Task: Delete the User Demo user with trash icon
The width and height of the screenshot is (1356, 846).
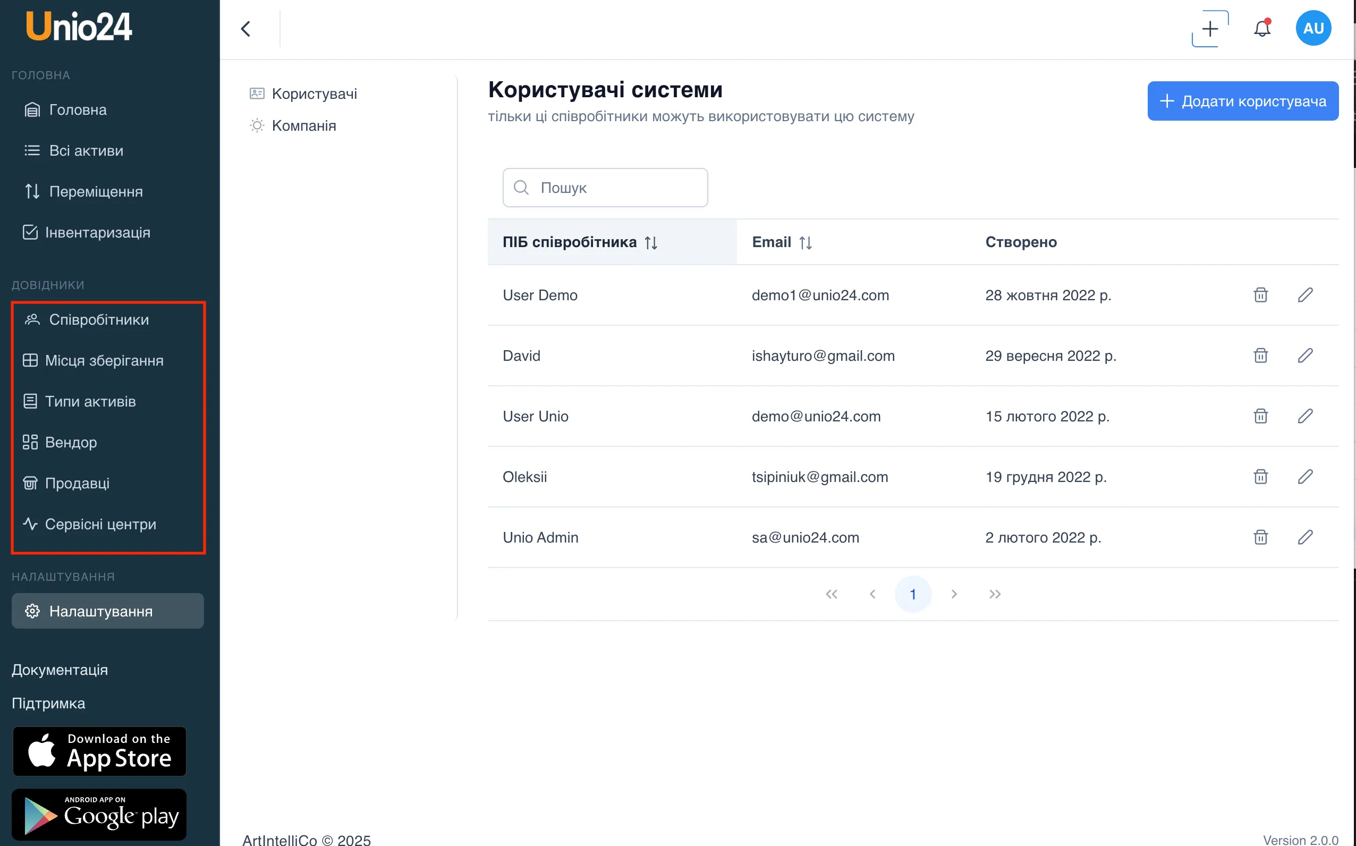Action: (x=1260, y=295)
